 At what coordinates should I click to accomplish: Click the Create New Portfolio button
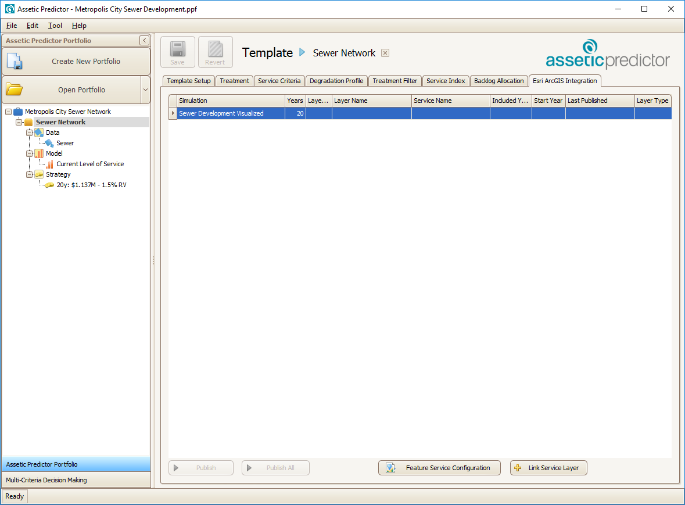(x=76, y=61)
